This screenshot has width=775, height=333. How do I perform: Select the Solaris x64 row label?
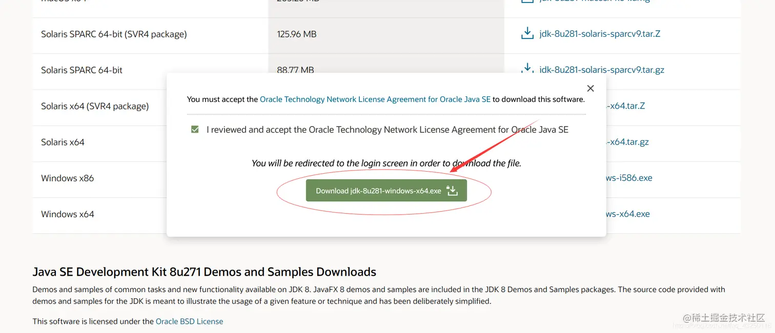pos(63,142)
